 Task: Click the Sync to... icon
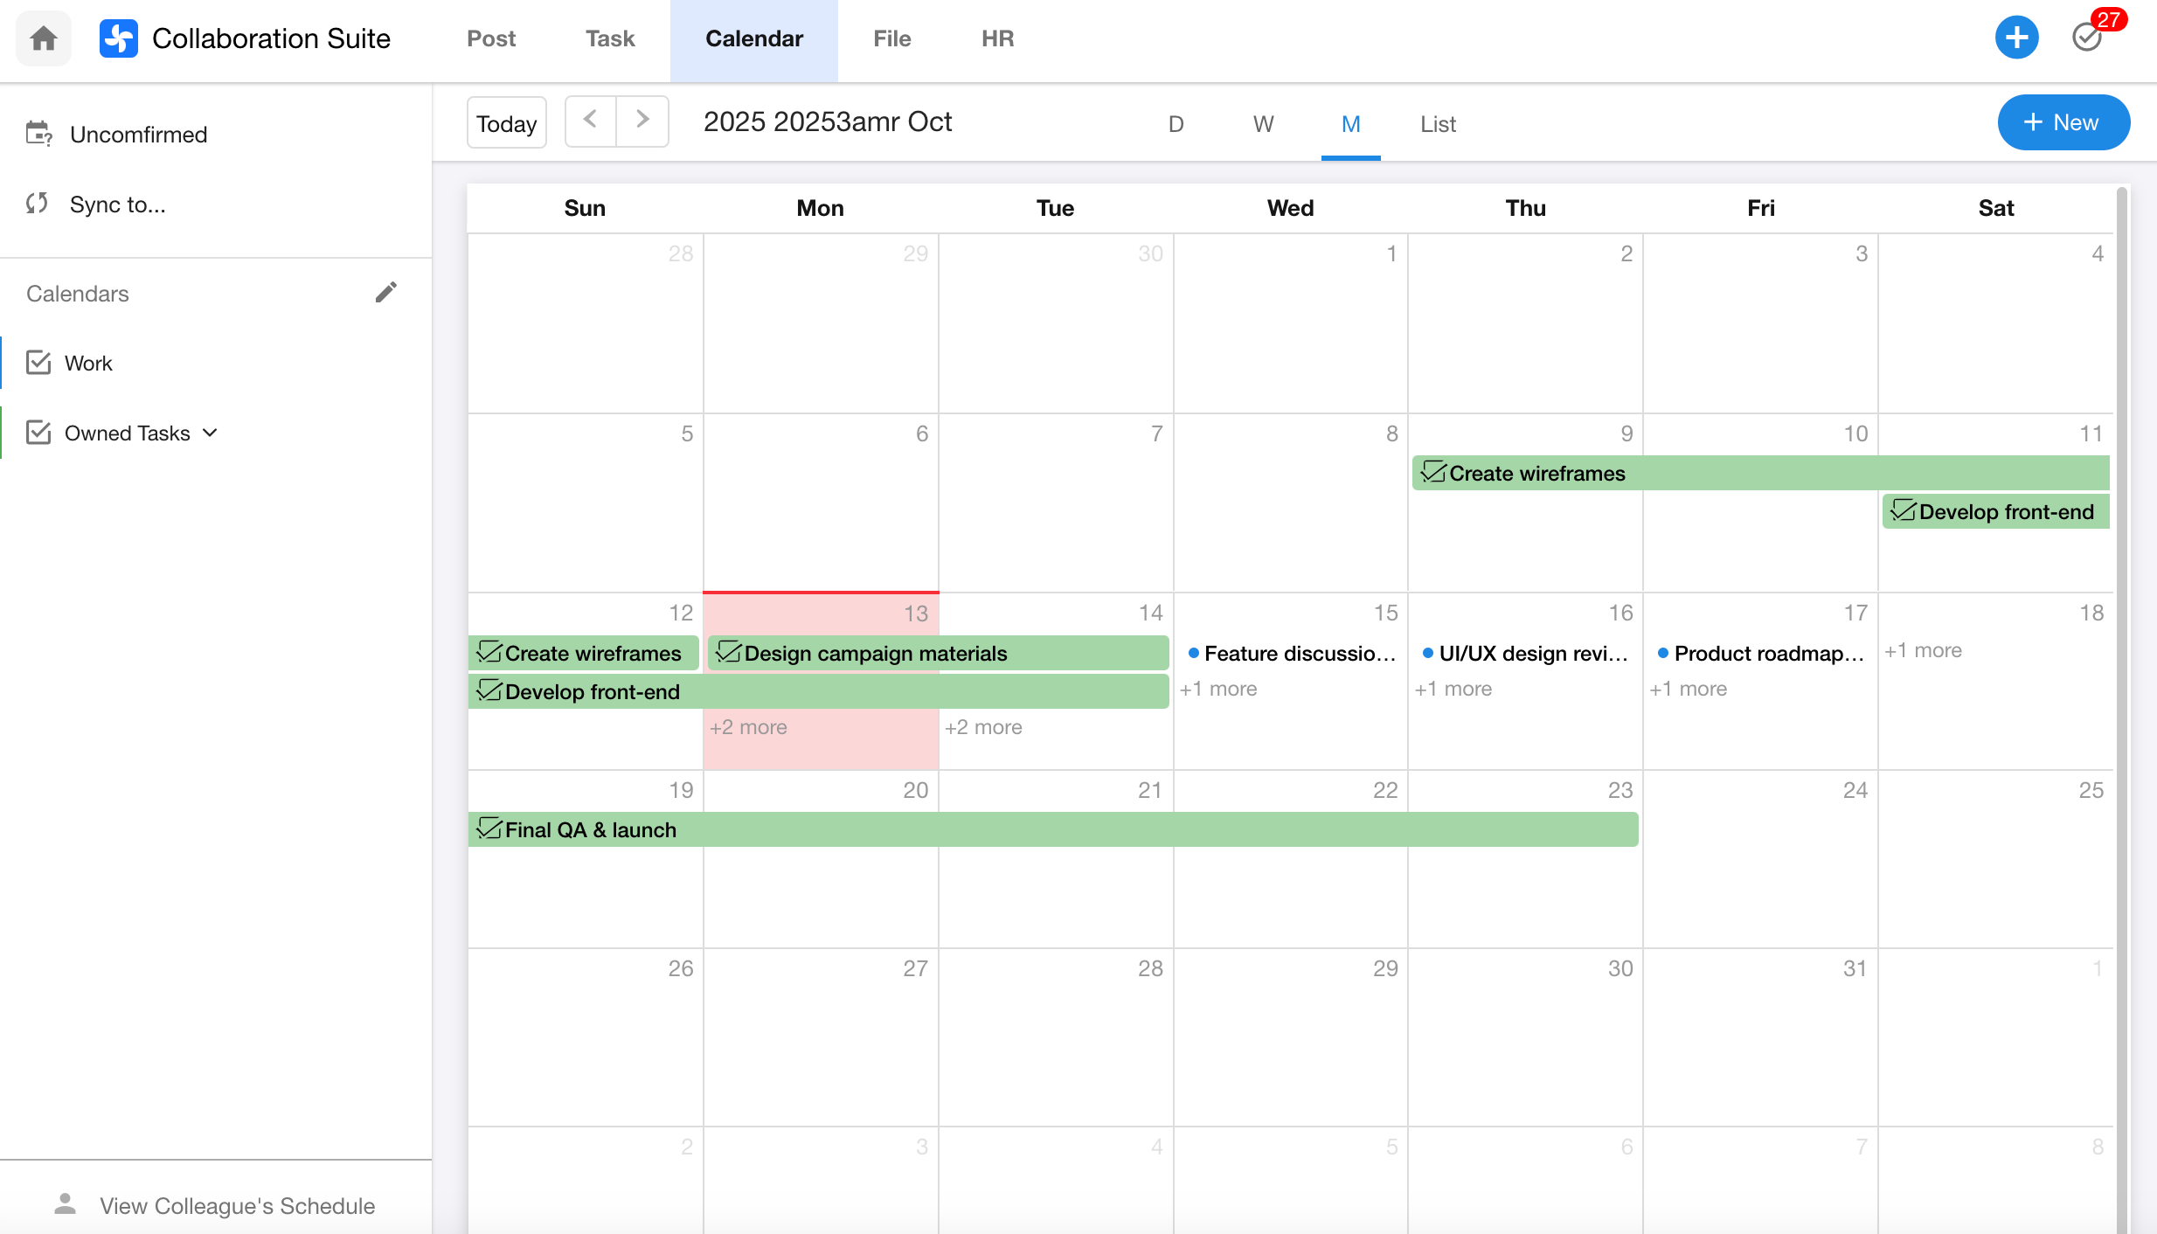[37, 204]
